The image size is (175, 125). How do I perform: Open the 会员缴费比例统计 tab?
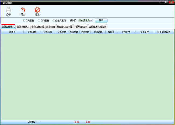click(97, 27)
